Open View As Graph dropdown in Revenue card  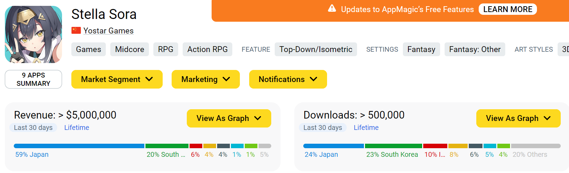click(x=229, y=118)
